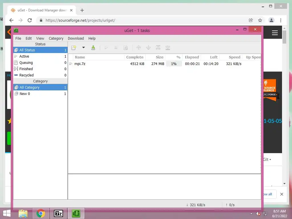Image resolution: width=292 pixels, height=219 pixels.
Task: Select the Recycled status row
Action: tap(40, 75)
